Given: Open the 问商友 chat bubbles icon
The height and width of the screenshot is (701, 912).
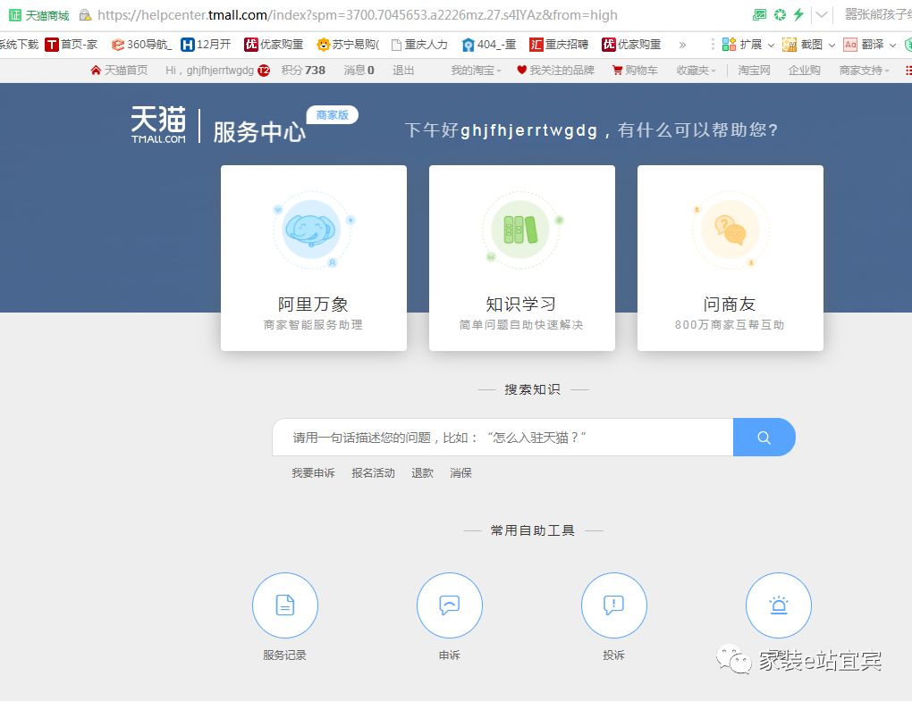Looking at the screenshot, I should coord(730,230).
